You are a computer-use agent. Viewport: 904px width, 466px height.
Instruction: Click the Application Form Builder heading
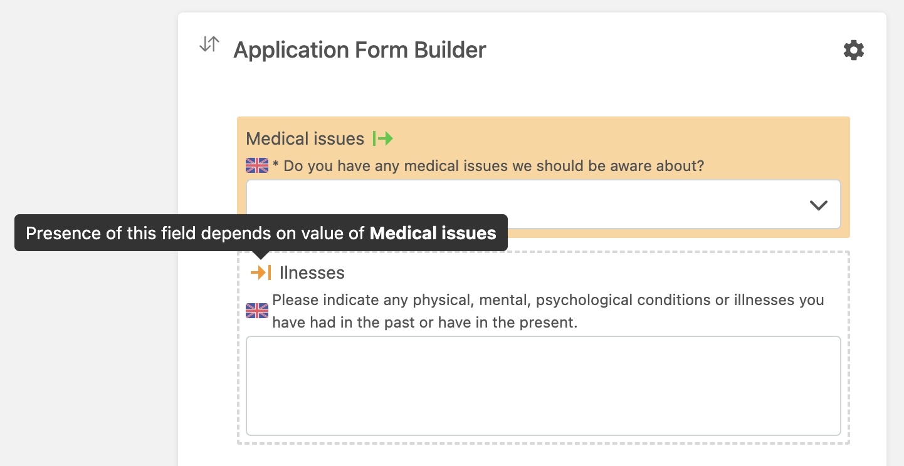pyautogui.click(x=359, y=50)
